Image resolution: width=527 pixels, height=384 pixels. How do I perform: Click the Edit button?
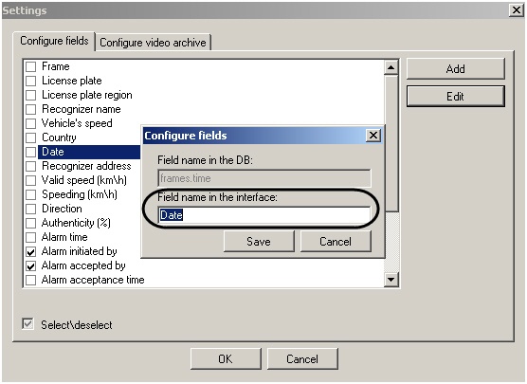coord(455,97)
